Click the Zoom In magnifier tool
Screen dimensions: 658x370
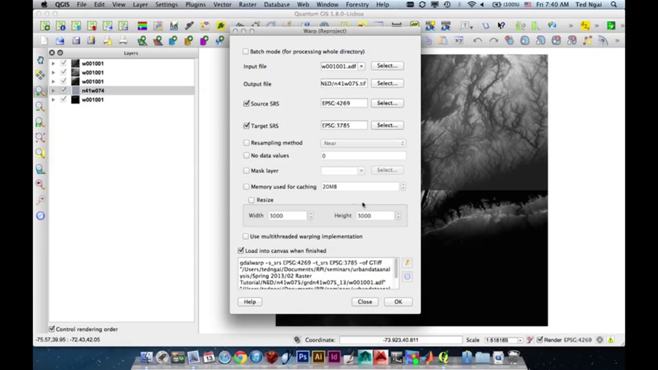click(x=40, y=91)
